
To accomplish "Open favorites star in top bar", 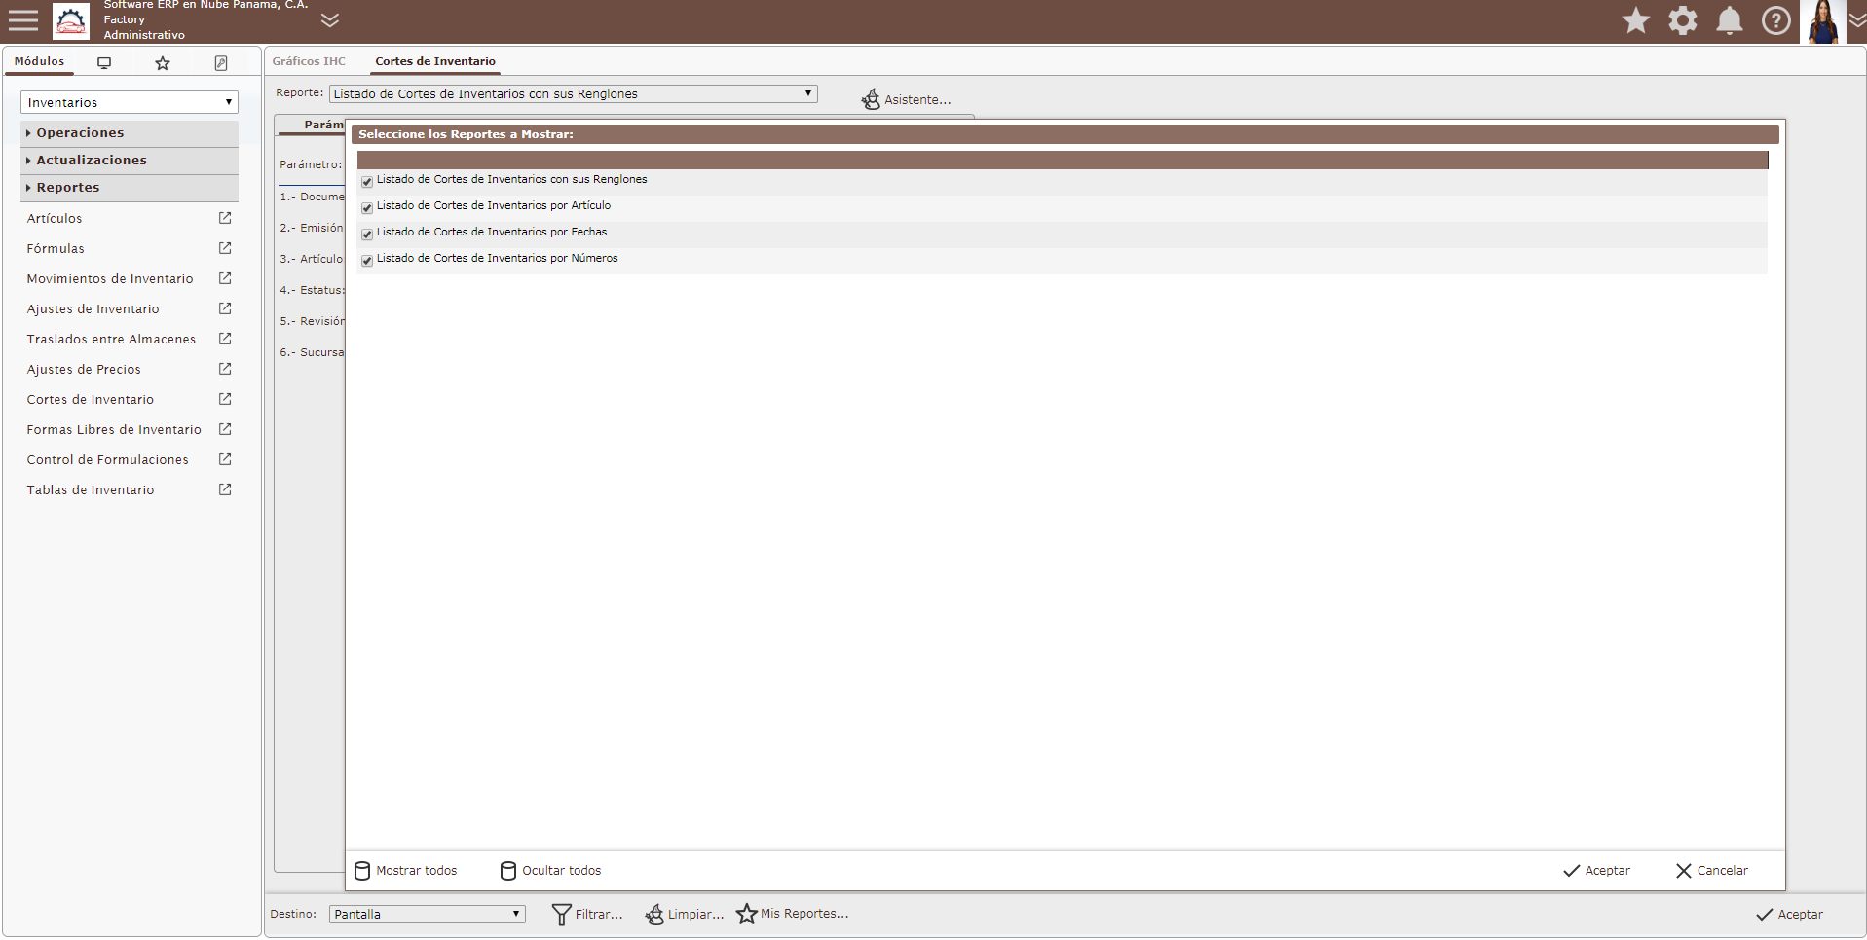I will click(1636, 20).
